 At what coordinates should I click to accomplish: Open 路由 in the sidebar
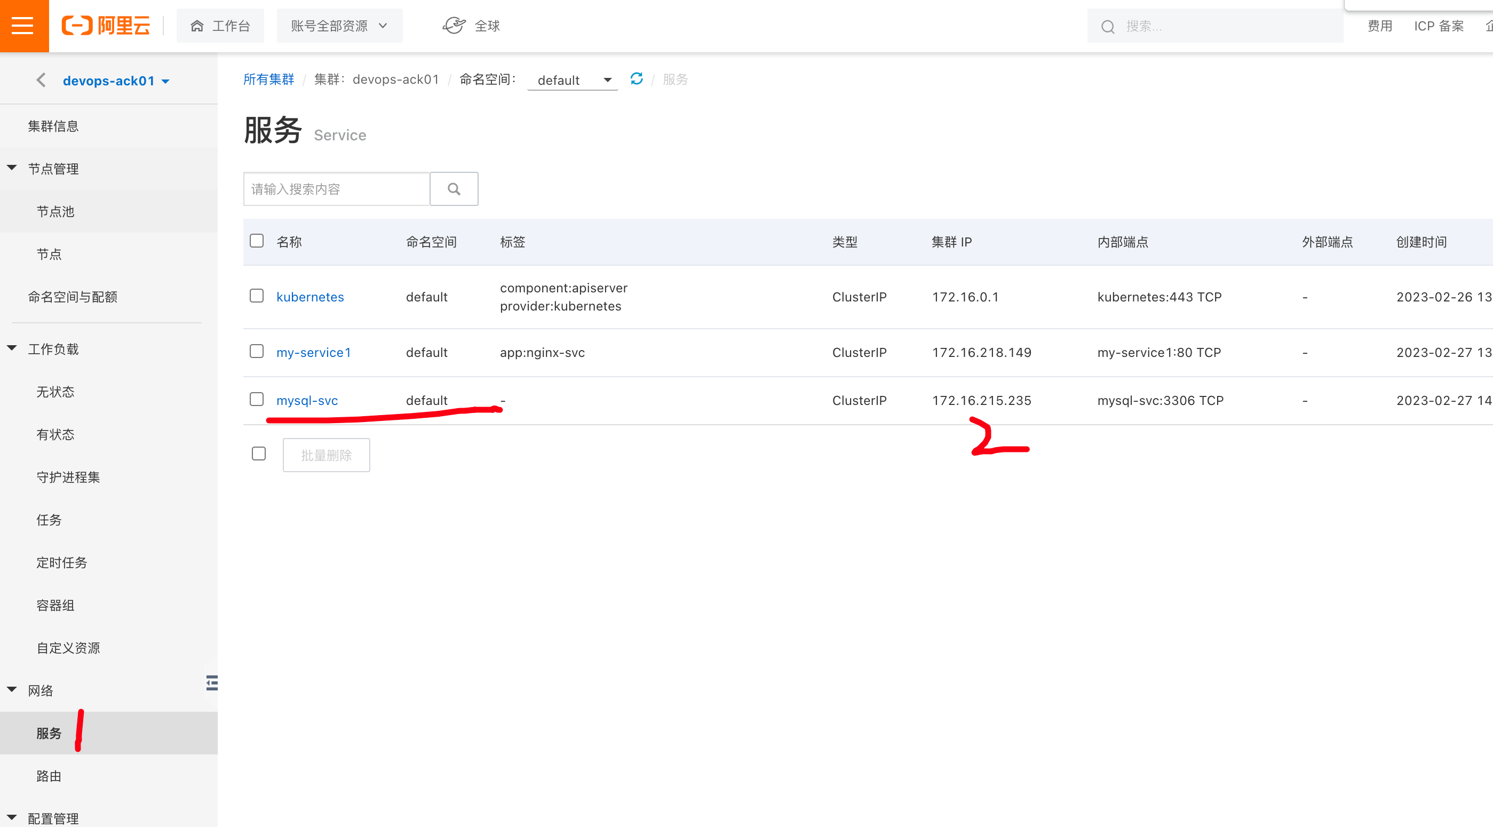coord(49,776)
